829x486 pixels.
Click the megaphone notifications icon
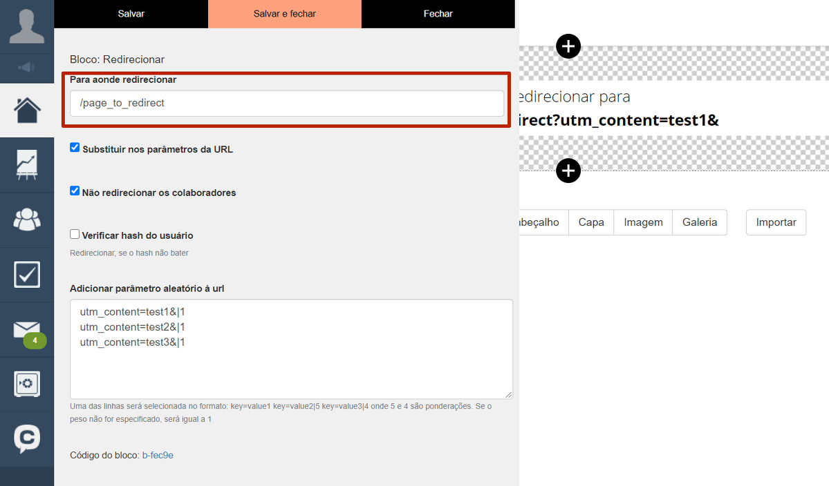(26, 68)
